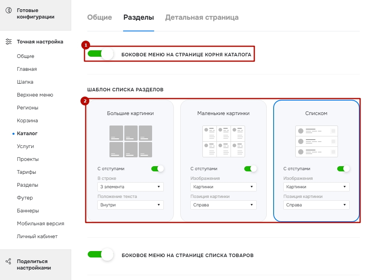Go to Главная in the sidebar
Screen dimensions: 373x280
(27, 69)
